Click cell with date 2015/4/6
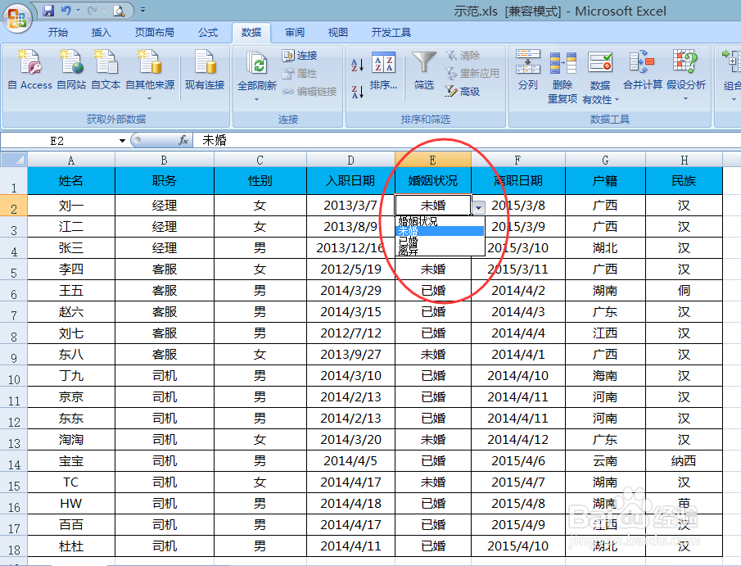The height and width of the screenshot is (566, 741). [518, 460]
